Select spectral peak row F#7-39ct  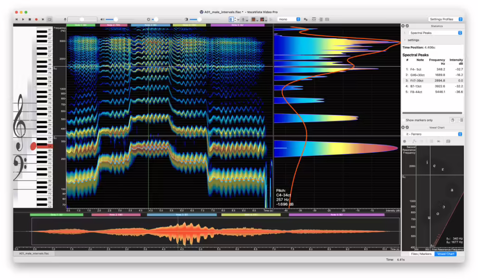434,81
